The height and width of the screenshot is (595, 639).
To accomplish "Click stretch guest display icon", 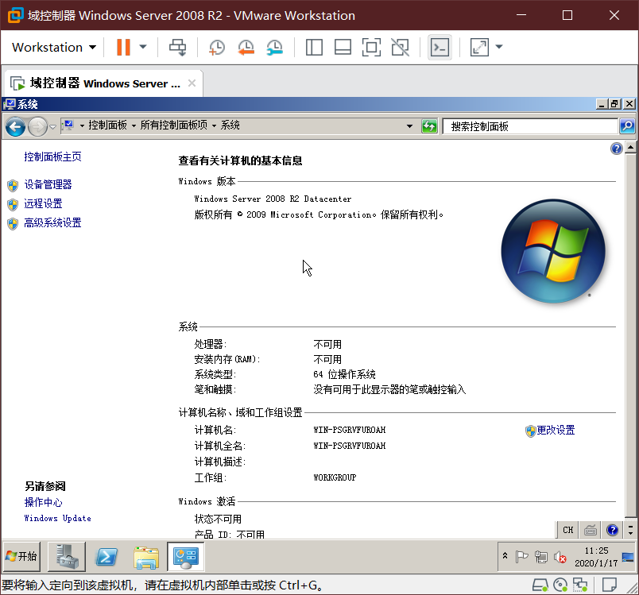I will 479,47.
